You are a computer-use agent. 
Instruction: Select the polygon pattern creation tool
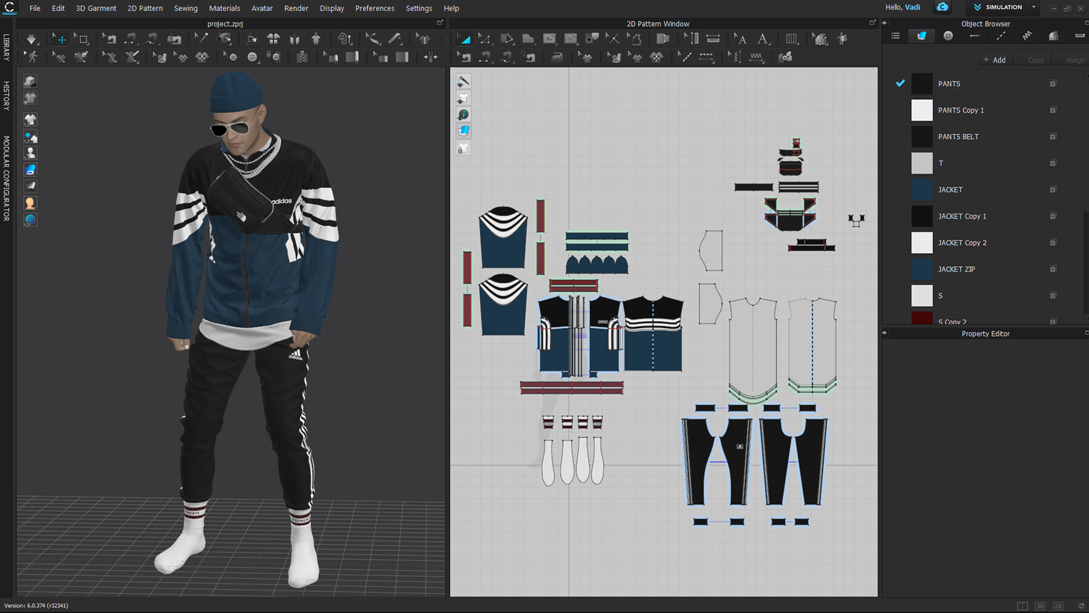[528, 38]
